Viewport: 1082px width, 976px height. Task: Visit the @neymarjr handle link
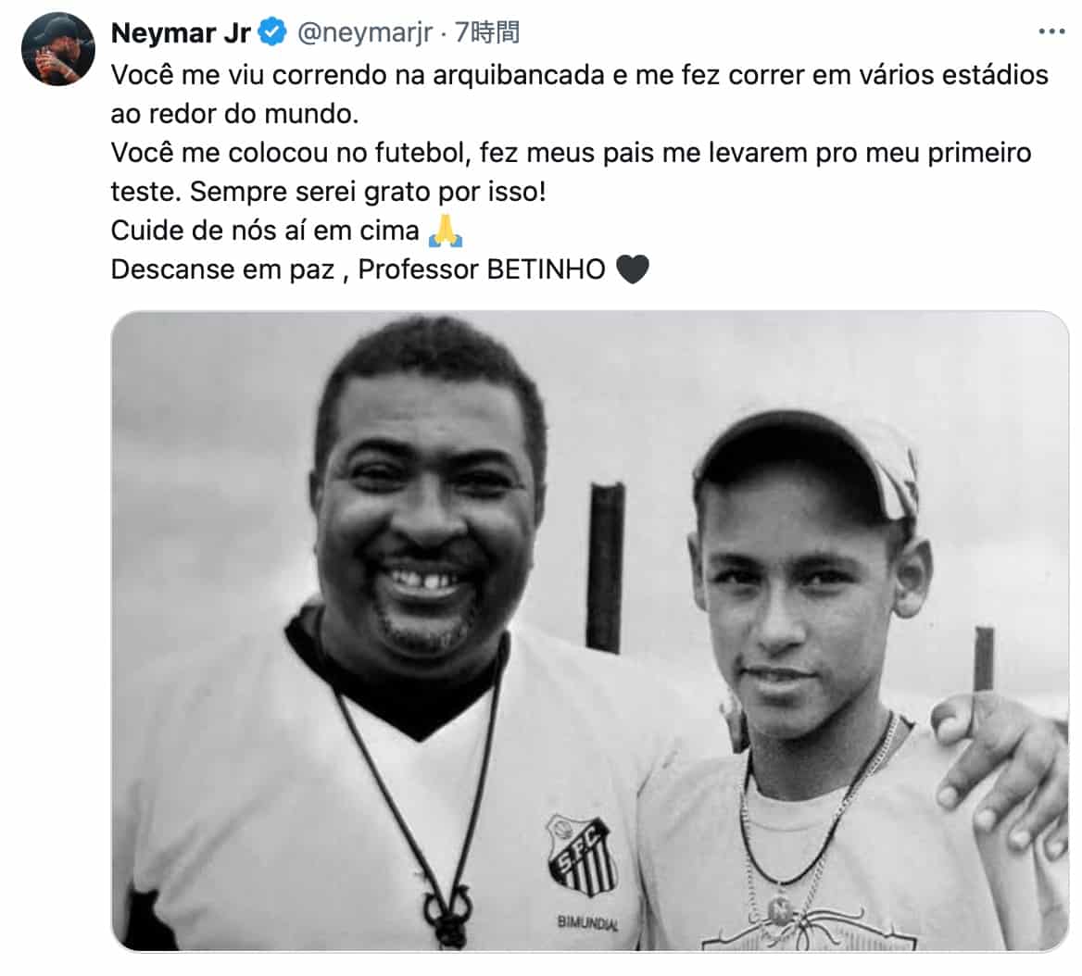[x=364, y=32]
